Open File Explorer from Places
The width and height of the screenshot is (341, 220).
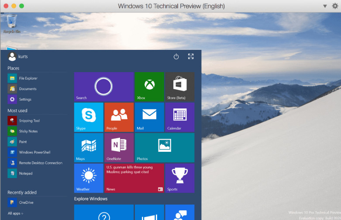pos(37,78)
